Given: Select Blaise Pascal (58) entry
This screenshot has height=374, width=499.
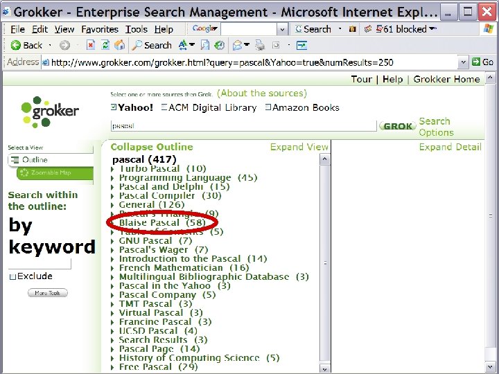Looking at the screenshot, I should click(x=162, y=222).
